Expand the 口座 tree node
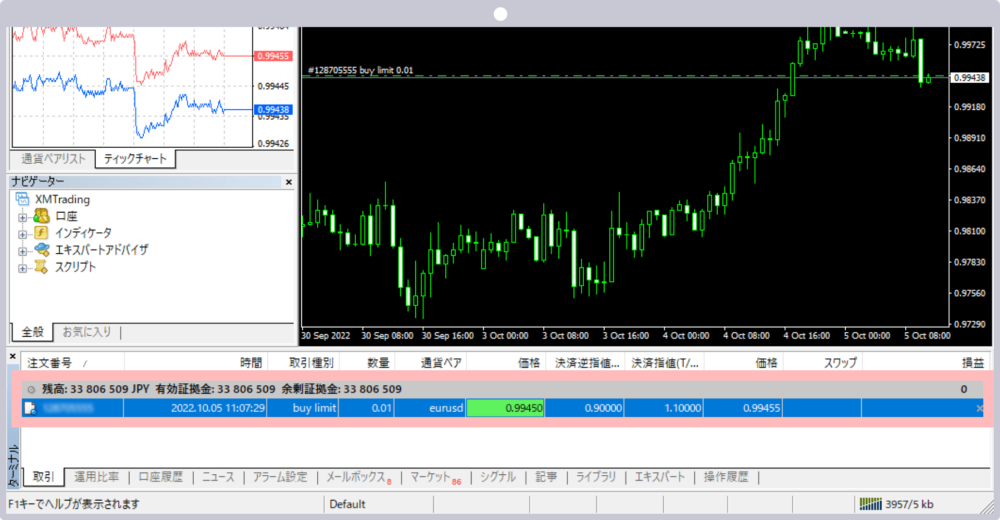The height and width of the screenshot is (520, 1000). click(22, 217)
